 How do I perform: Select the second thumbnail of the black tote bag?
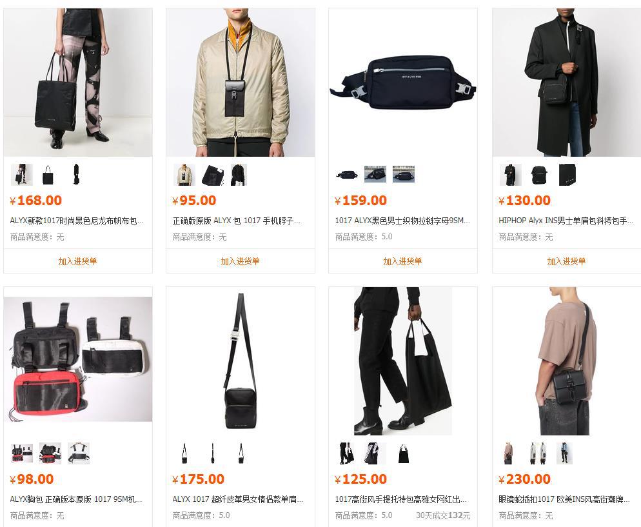[x=48, y=175]
